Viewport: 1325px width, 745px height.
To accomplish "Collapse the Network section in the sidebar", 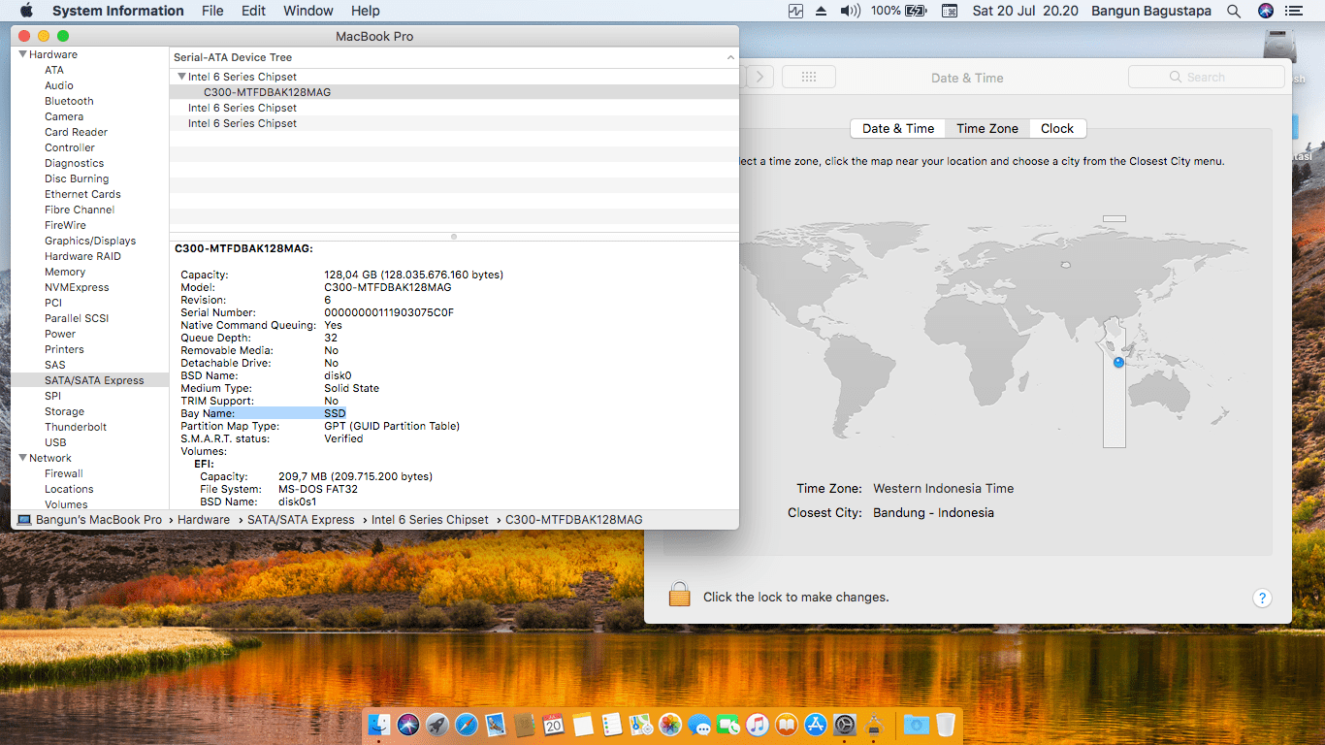I will [x=22, y=458].
